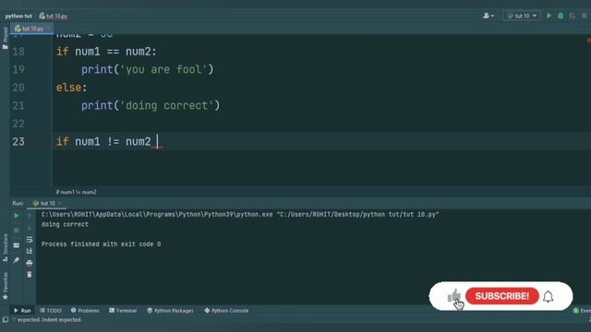Place cursor on the else: line
This screenshot has width=591, height=332.
tap(72, 88)
